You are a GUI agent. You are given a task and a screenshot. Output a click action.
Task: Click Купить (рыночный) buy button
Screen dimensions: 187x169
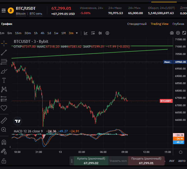click(91, 161)
